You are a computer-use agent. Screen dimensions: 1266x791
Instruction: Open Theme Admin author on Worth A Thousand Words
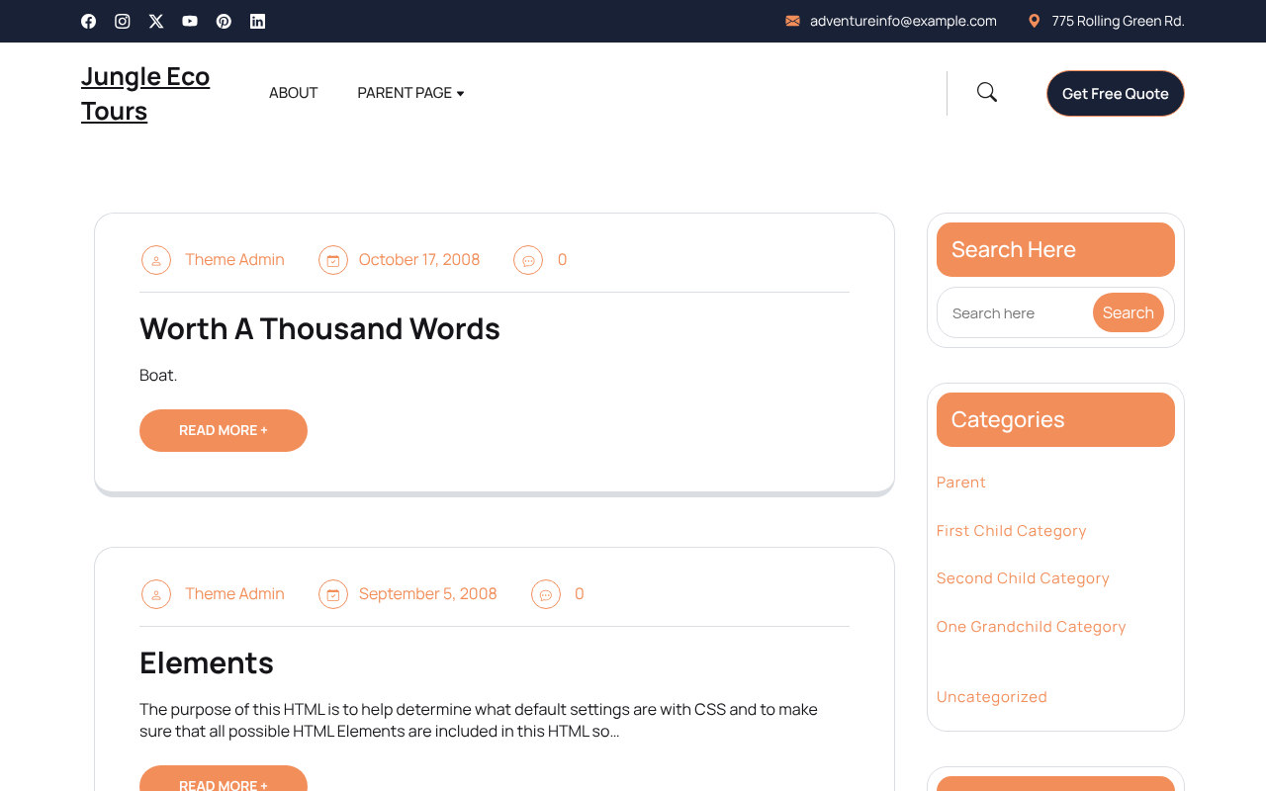234,259
